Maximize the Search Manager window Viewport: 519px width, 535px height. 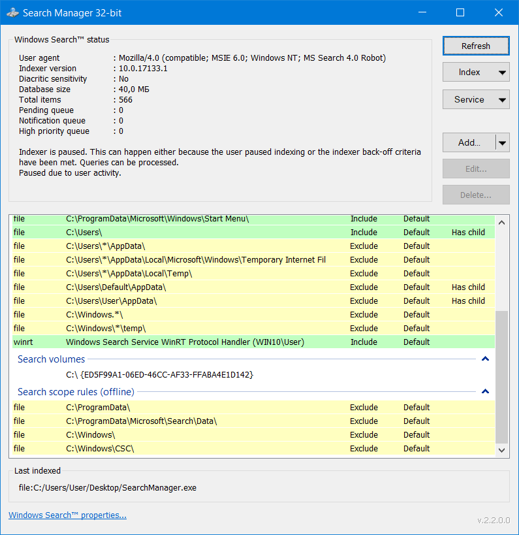coord(460,12)
